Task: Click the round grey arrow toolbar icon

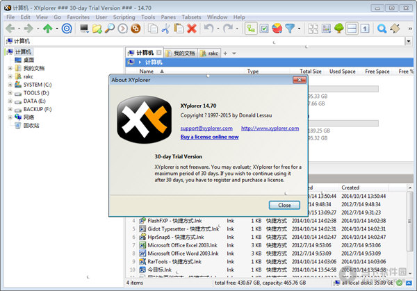Action: (122, 28)
